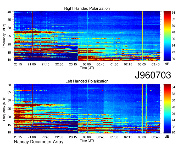Click the dB label under the upper color bar
Image resolution: width=178 pixels, height=145 pixels.
(x=167, y=64)
